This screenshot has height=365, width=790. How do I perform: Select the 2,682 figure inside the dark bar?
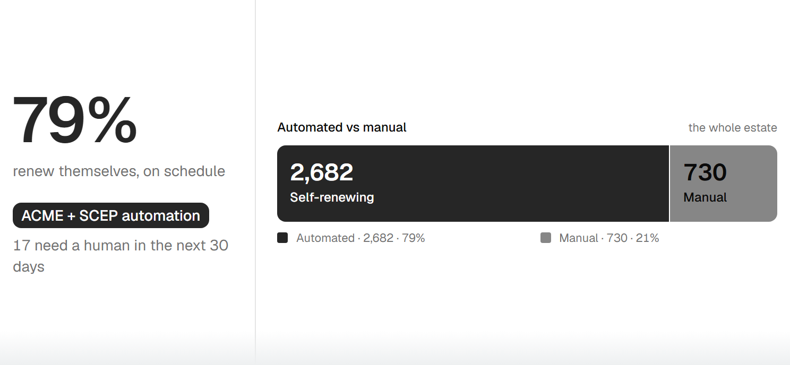click(322, 172)
